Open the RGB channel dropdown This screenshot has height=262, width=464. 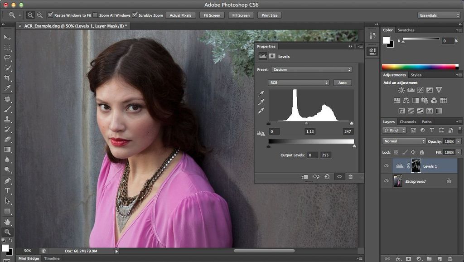tap(299, 82)
